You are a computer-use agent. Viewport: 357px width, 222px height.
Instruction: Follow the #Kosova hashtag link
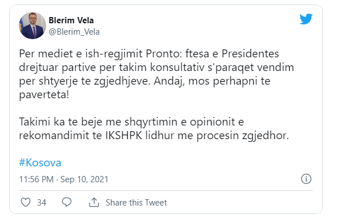(40, 162)
